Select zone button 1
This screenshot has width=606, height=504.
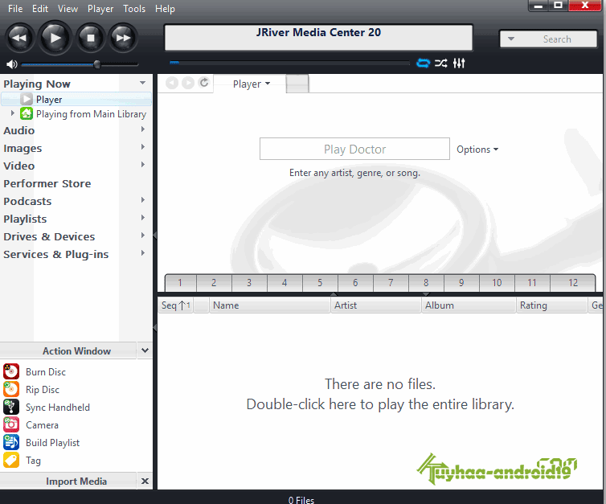click(181, 283)
